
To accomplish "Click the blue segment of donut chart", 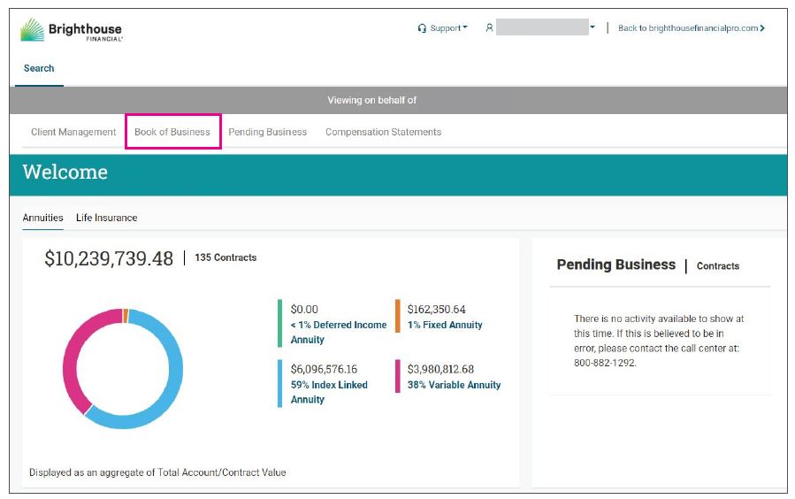I will point(168,389).
